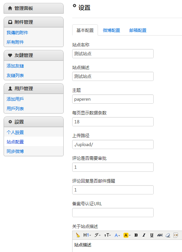Open the font family dropdown
Image resolution: width=182 pixels, height=252 pixels.
coord(98,235)
